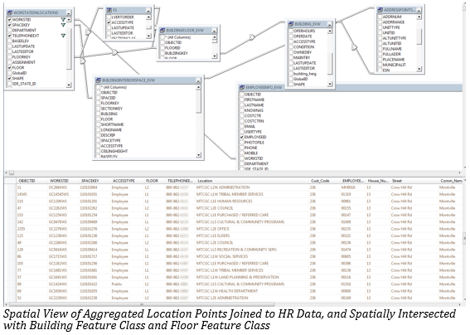This screenshot has height=335, width=470.
Task: Uncheck the SHAPE checkbox in WORSTATIONLOCATIONS
Action: tap(10, 78)
